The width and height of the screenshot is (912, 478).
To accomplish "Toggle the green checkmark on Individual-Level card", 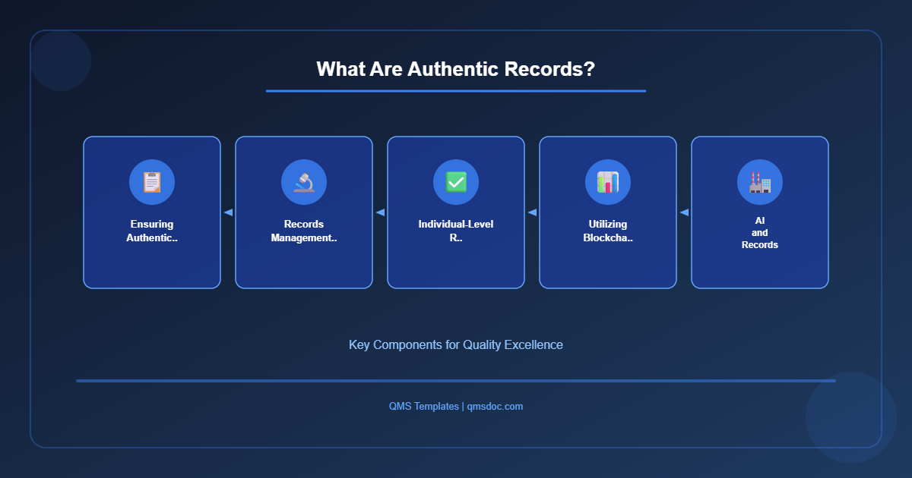I will click(456, 182).
